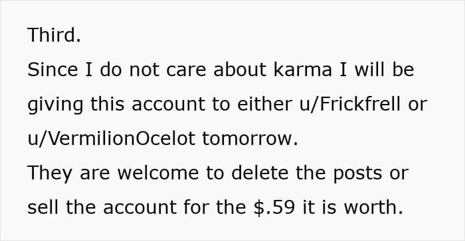Click the word "about" before karma

pyautogui.click(x=240, y=70)
